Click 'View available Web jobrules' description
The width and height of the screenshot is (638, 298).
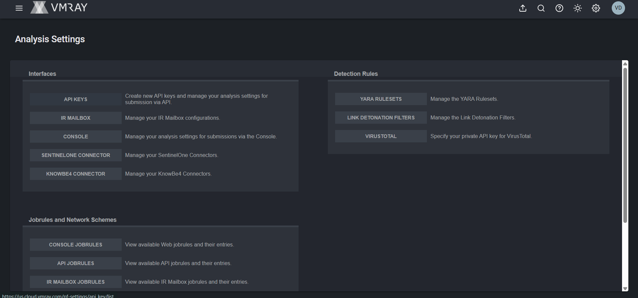point(180,244)
